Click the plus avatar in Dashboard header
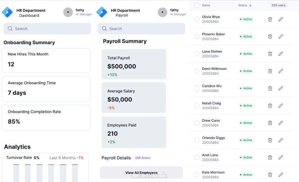This screenshot has height=182, width=299. [68, 12]
